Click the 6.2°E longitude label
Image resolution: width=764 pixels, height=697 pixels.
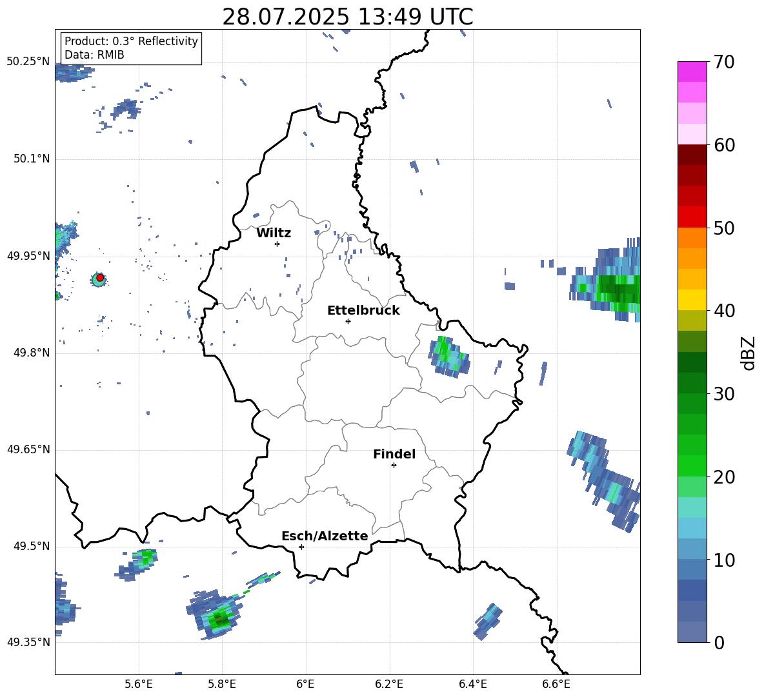tap(389, 684)
